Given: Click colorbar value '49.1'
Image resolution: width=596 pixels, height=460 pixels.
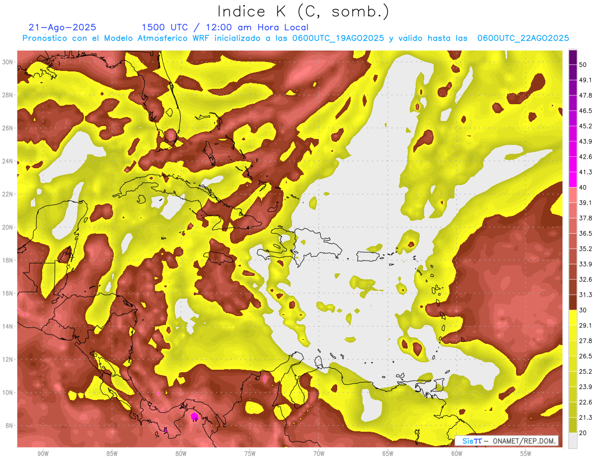Looking at the screenshot, I should 586,80.
